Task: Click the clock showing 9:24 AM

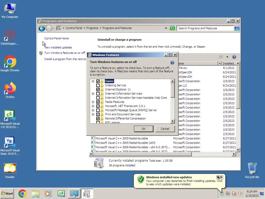Action: click(x=252, y=191)
